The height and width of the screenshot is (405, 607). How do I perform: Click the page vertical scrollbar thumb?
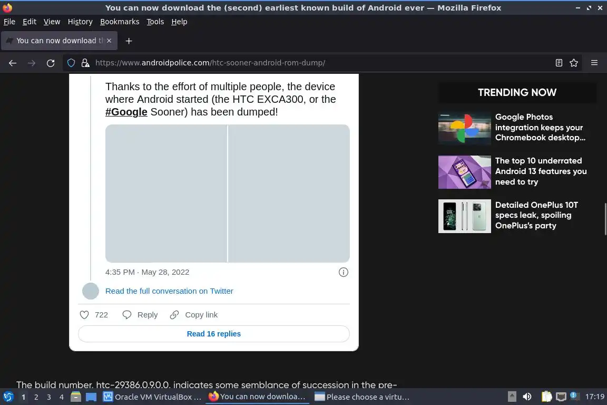(605, 219)
